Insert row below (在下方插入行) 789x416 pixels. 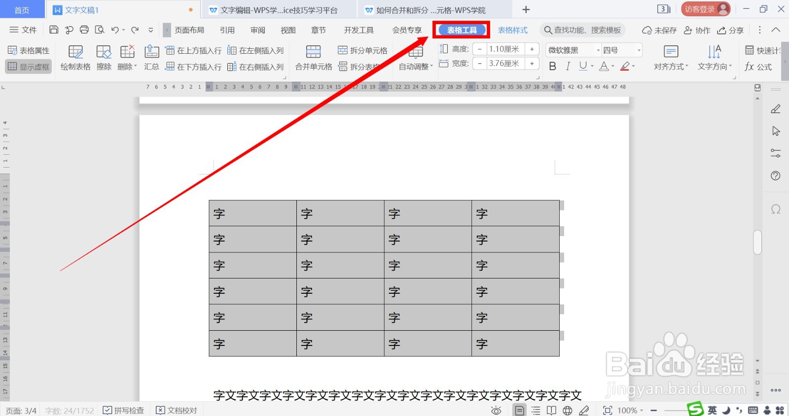click(193, 67)
